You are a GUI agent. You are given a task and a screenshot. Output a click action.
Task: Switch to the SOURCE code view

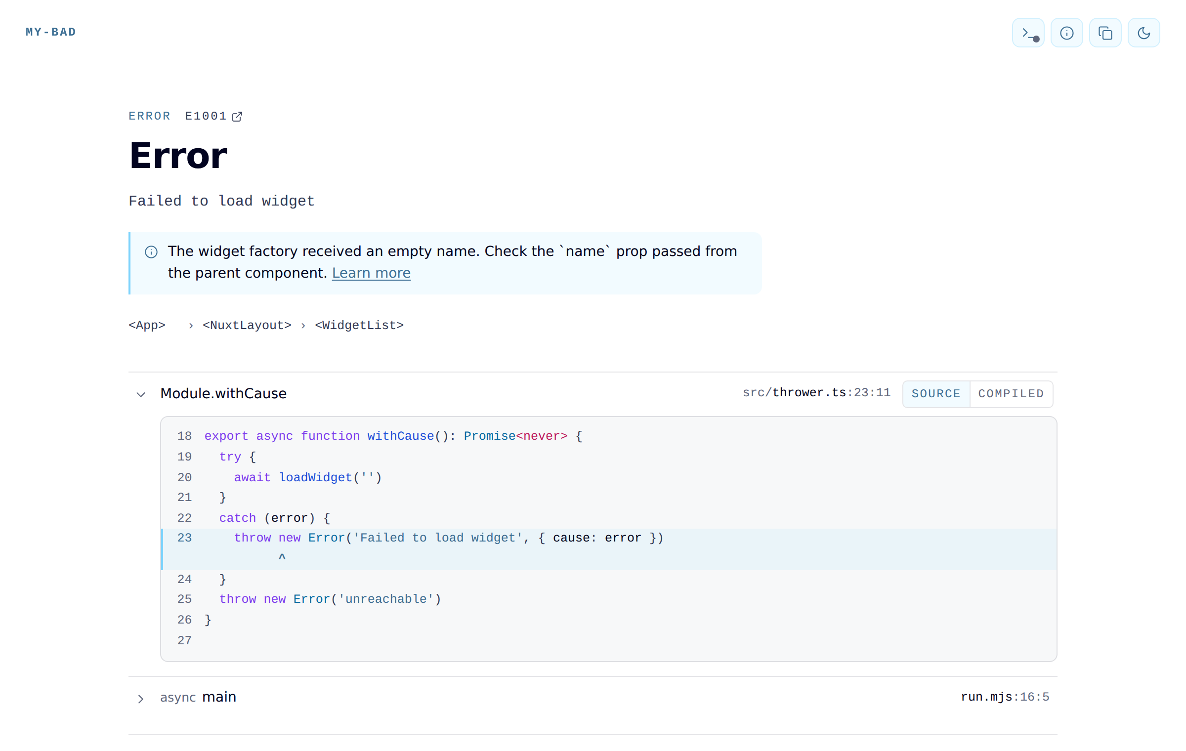(x=936, y=394)
